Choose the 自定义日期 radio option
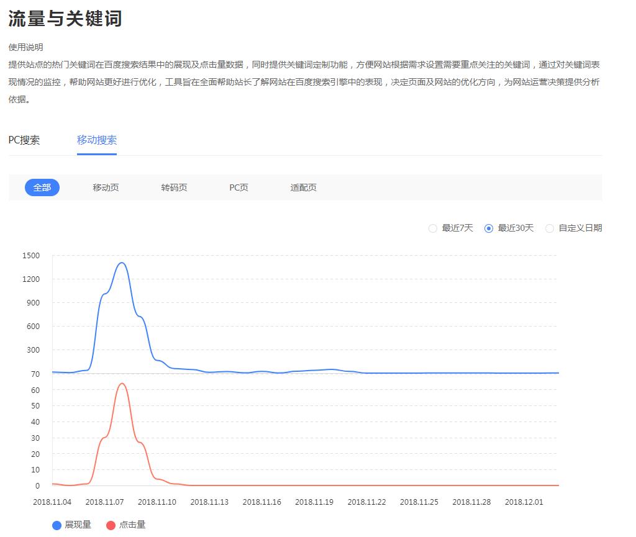Image resolution: width=636 pixels, height=537 pixels. (x=550, y=228)
